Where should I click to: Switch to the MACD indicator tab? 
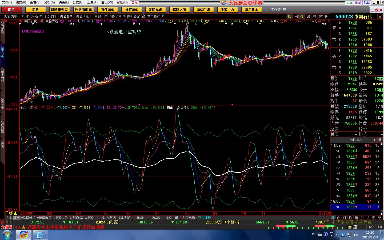pos(140,218)
